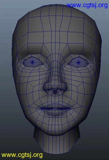The image size is (109, 160).
Task: Pick the mouth corner on the viewer's-left side
Action: click(41, 109)
